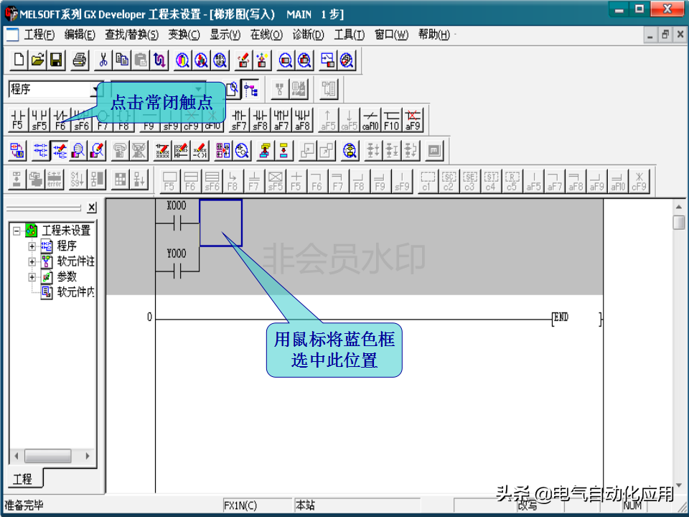The image size is (689, 517).
Task: Expand the 软元件注 tree node
Action: pos(32,261)
